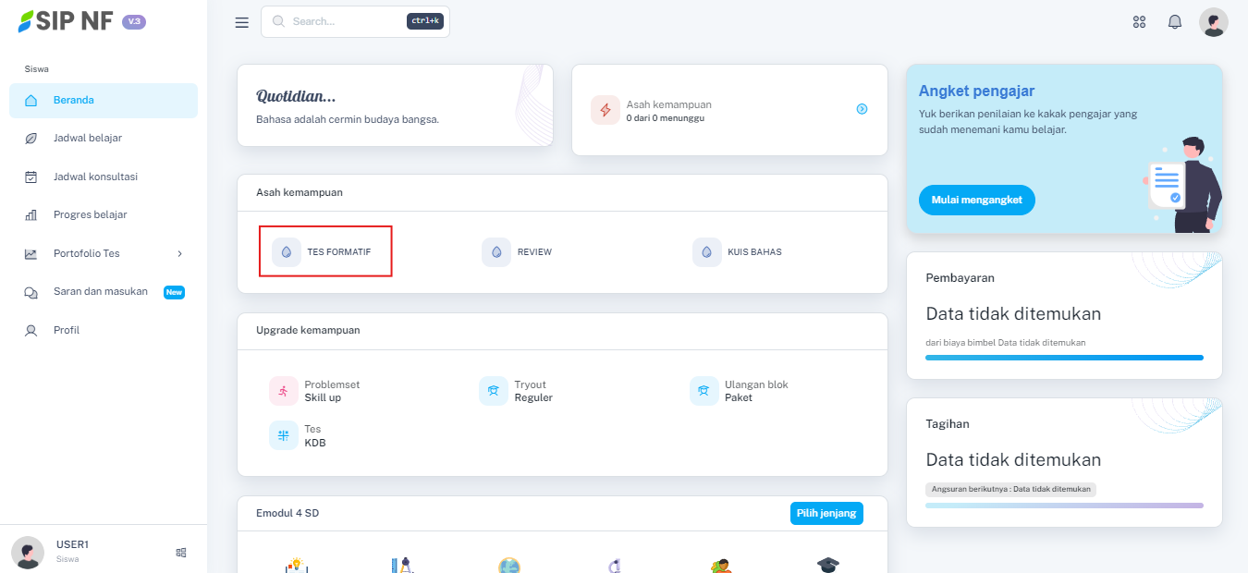Open the Pilih jenjang selector
This screenshot has height=573, width=1248.
coord(826,513)
